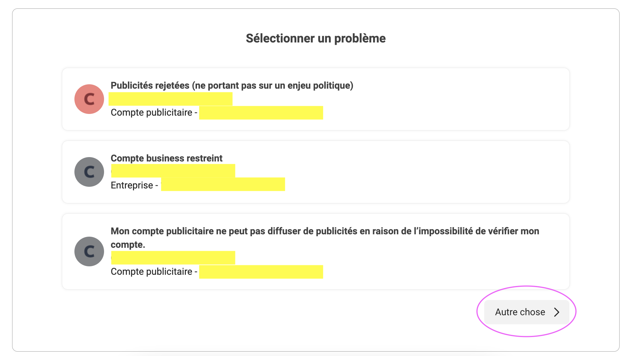Click the Compte publicitaire label under Publicités rejetées
Screen dimensions: 629x356
coord(152,113)
